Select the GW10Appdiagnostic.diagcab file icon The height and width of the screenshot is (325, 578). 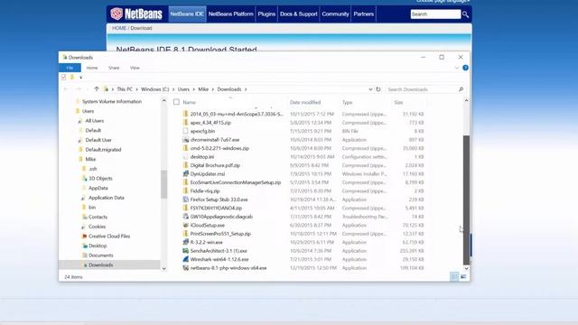[186, 217]
